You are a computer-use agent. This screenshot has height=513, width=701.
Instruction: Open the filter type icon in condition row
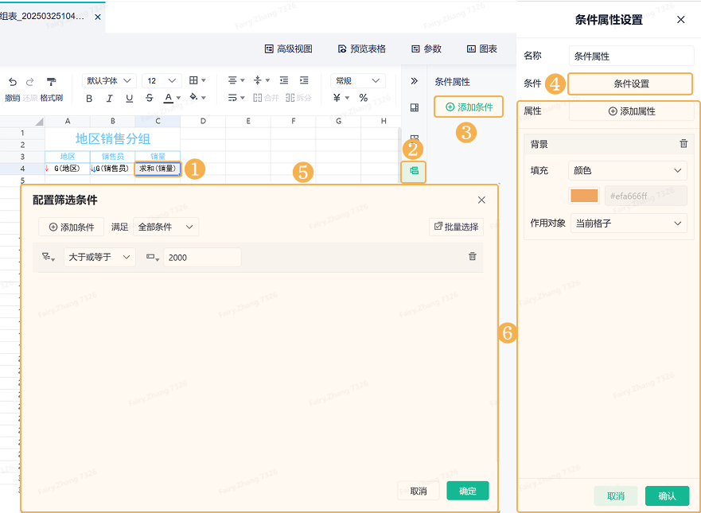click(x=49, y=257)
